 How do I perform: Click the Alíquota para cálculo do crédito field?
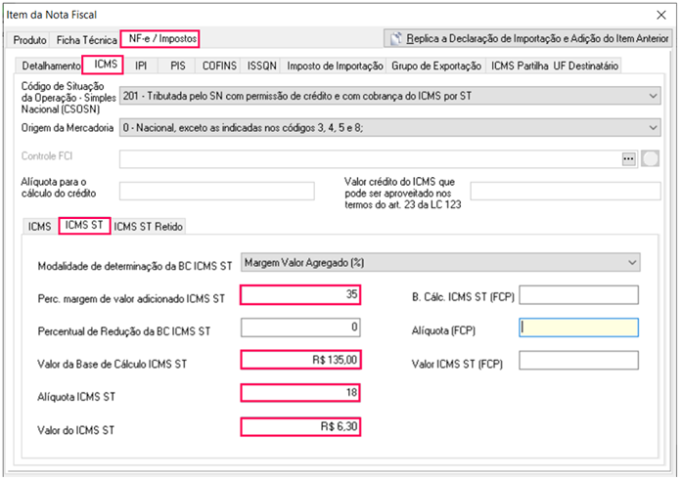tap(216, 191)
